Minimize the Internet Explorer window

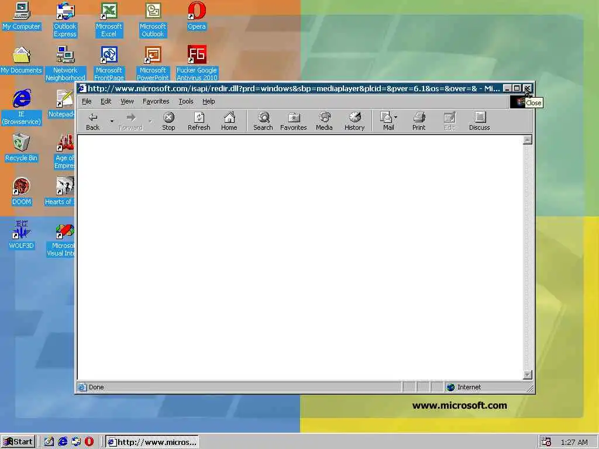coord(507,89)
